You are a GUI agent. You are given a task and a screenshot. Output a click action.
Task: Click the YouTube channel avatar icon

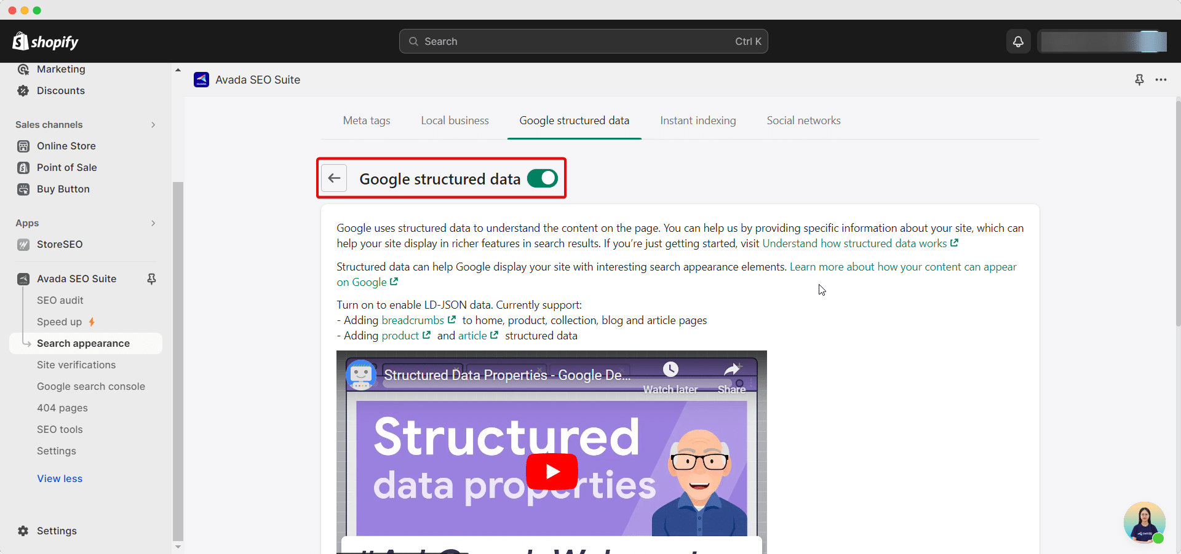(x=361, y=374)
